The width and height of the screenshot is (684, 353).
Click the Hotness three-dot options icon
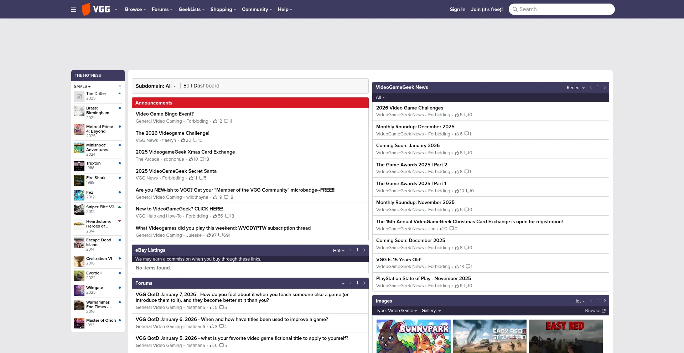point(120,87)
